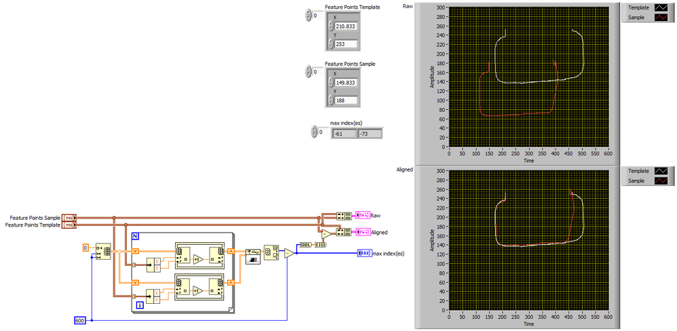Click the max index(es) array index stepper

point(314,132)
